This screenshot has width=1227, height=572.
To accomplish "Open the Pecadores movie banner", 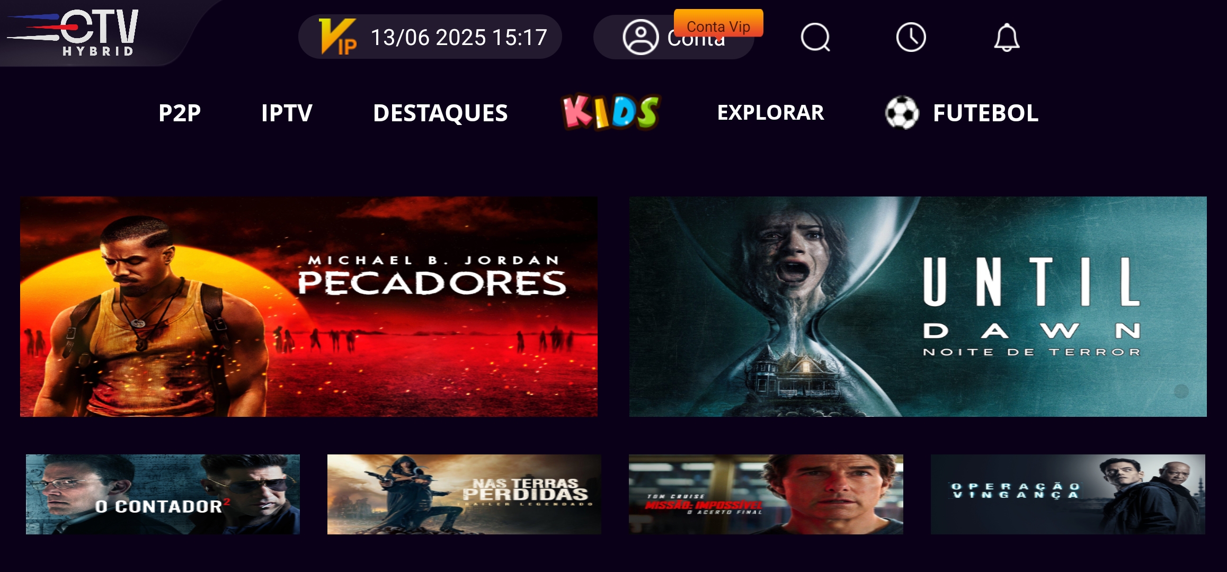I will click(309, 307).
